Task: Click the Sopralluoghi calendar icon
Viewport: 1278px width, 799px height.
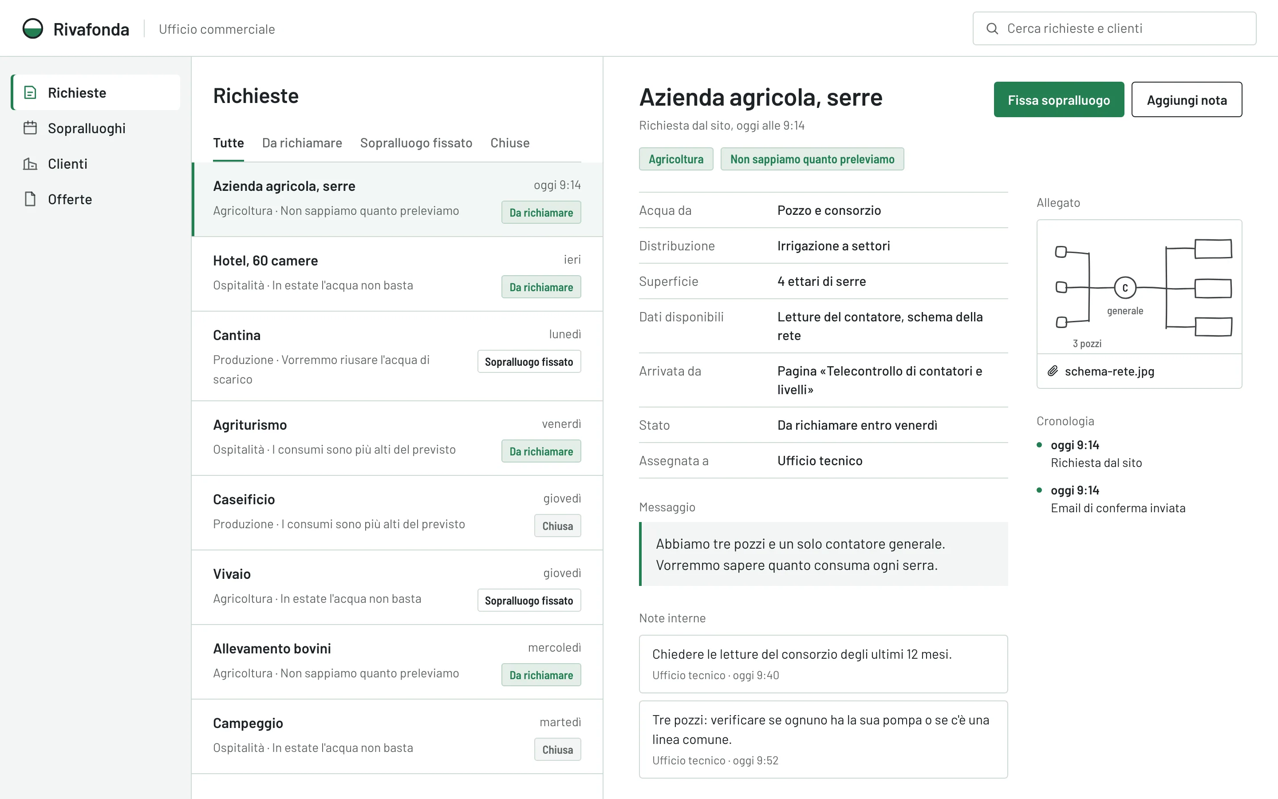Action: [x=31, y=128]
